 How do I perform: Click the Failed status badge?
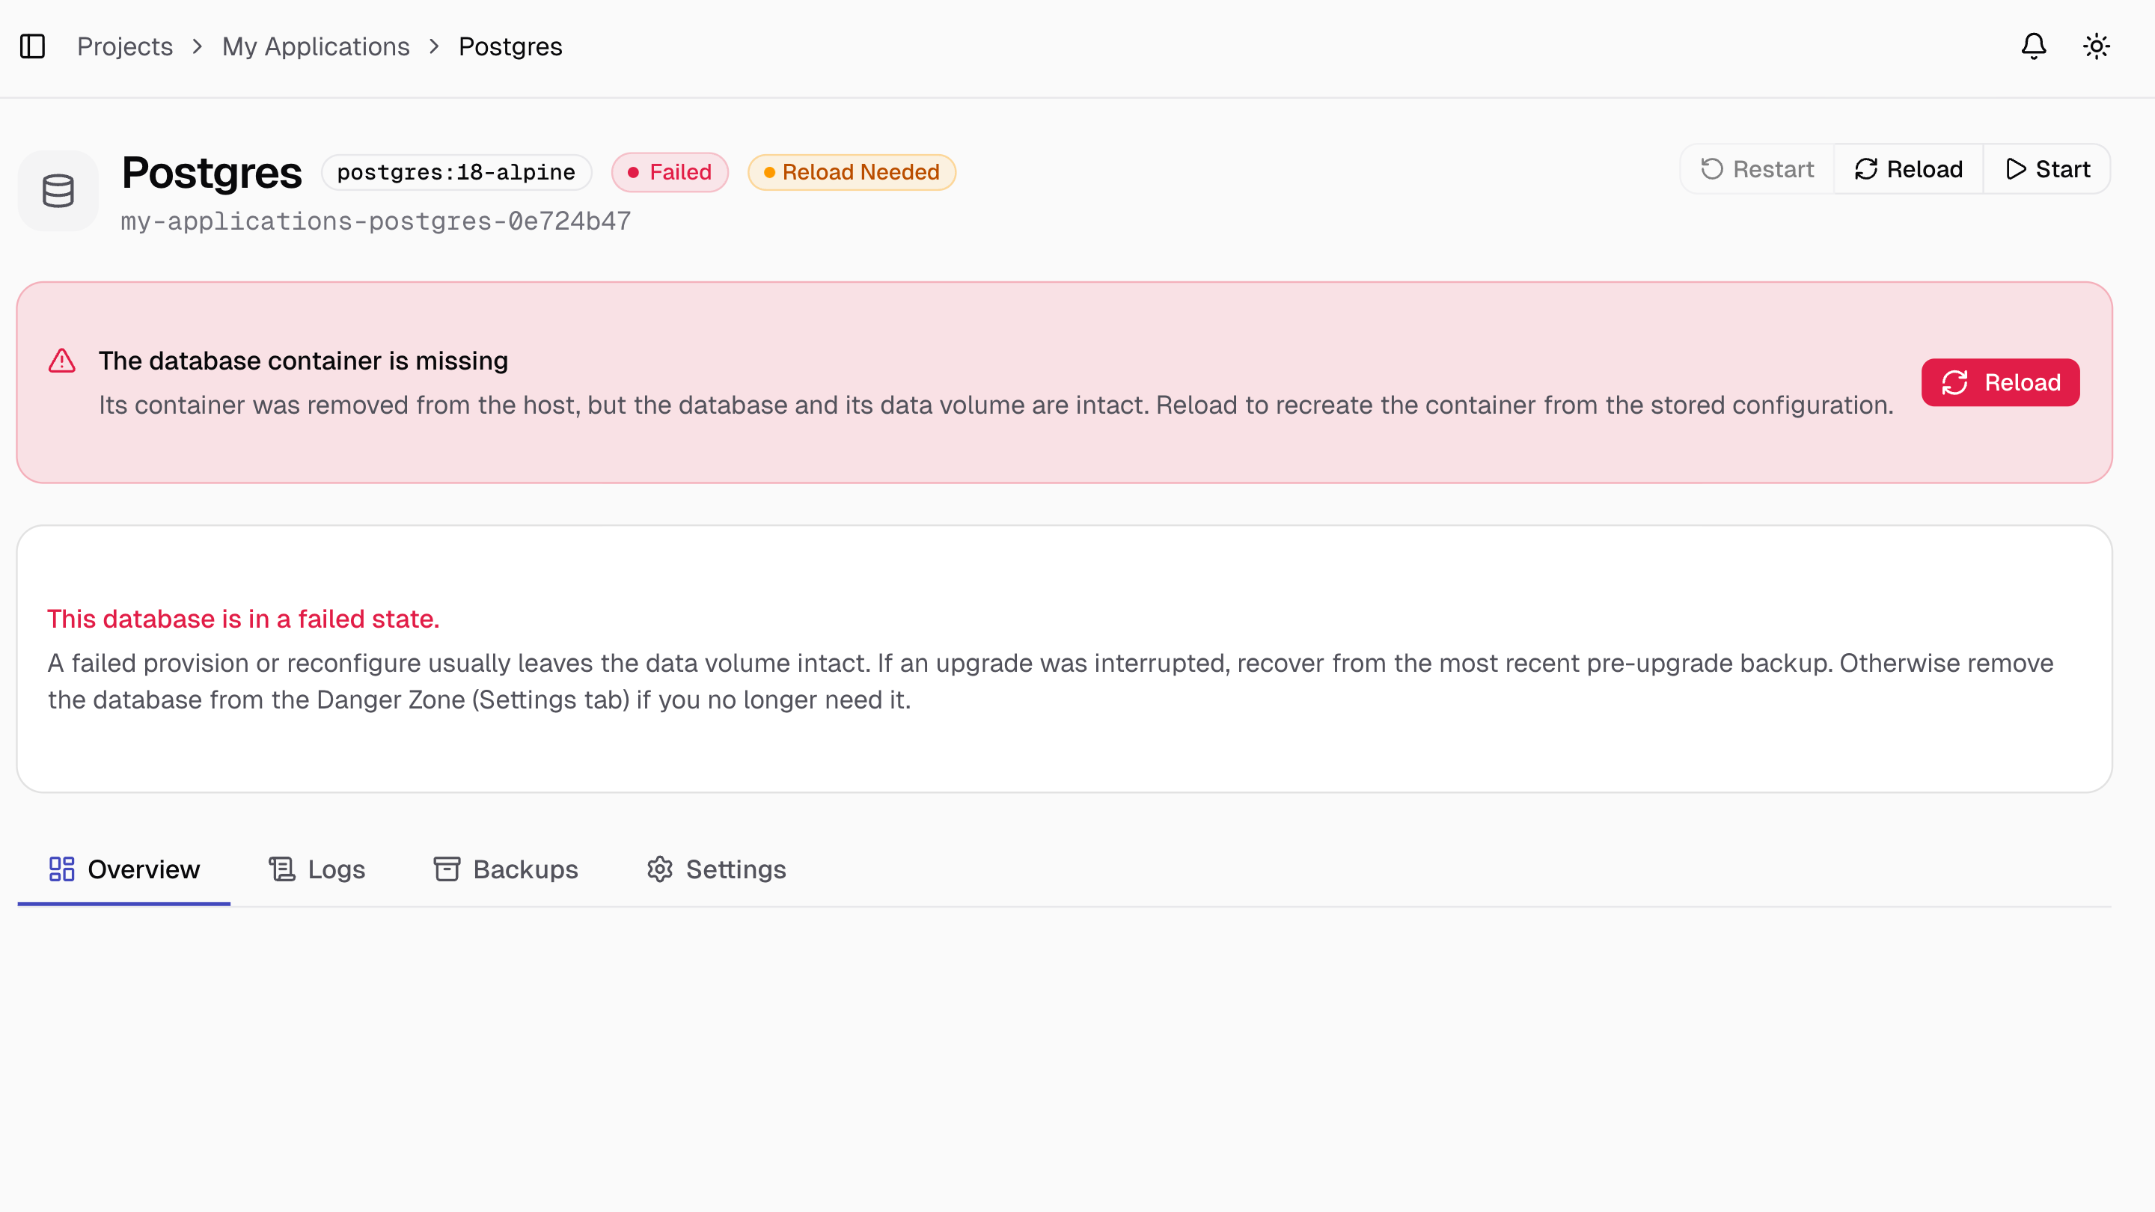coord(669,172)
